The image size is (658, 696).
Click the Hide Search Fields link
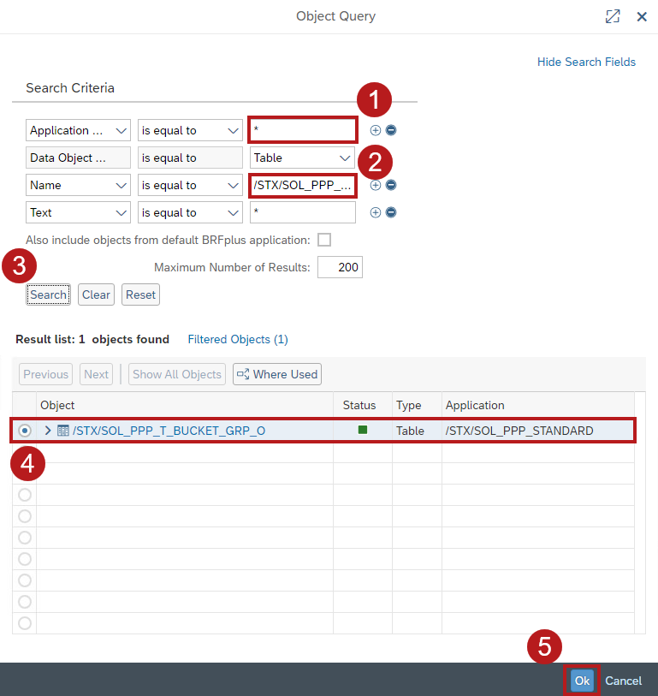[586, 62]
